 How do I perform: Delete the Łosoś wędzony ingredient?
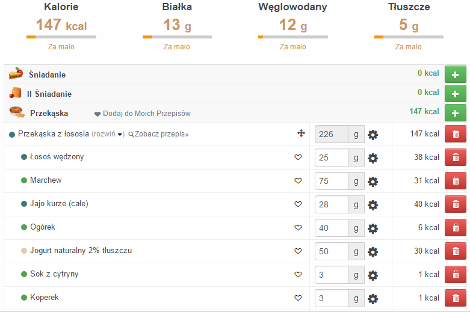(455, 158)
